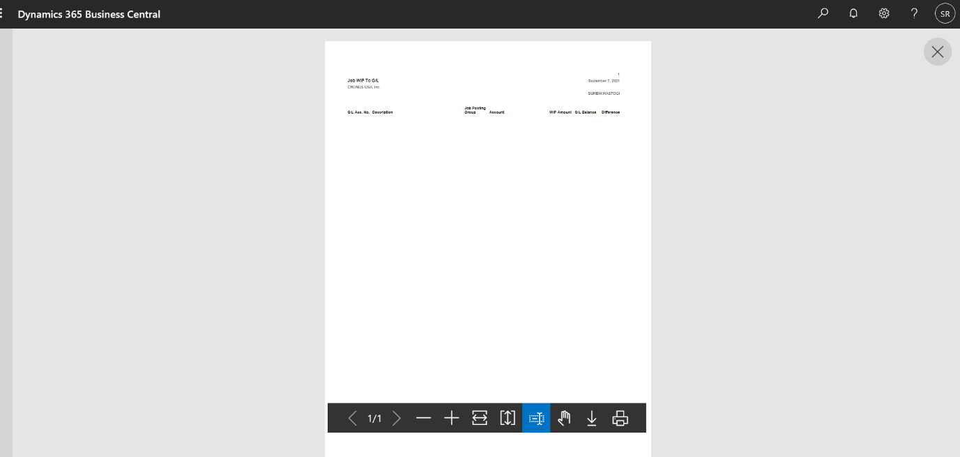The height and width of the screenshot is (457, 960).
Task: Go to the previous page
Action: (352, 418)
